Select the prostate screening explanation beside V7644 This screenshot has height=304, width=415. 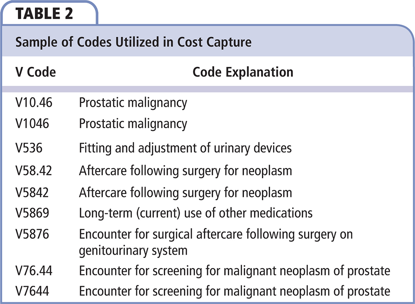coord(234,291)
